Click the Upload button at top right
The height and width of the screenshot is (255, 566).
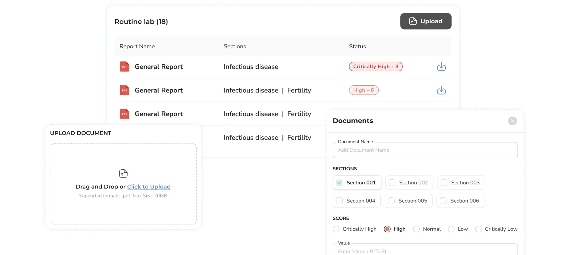point(426,21)
